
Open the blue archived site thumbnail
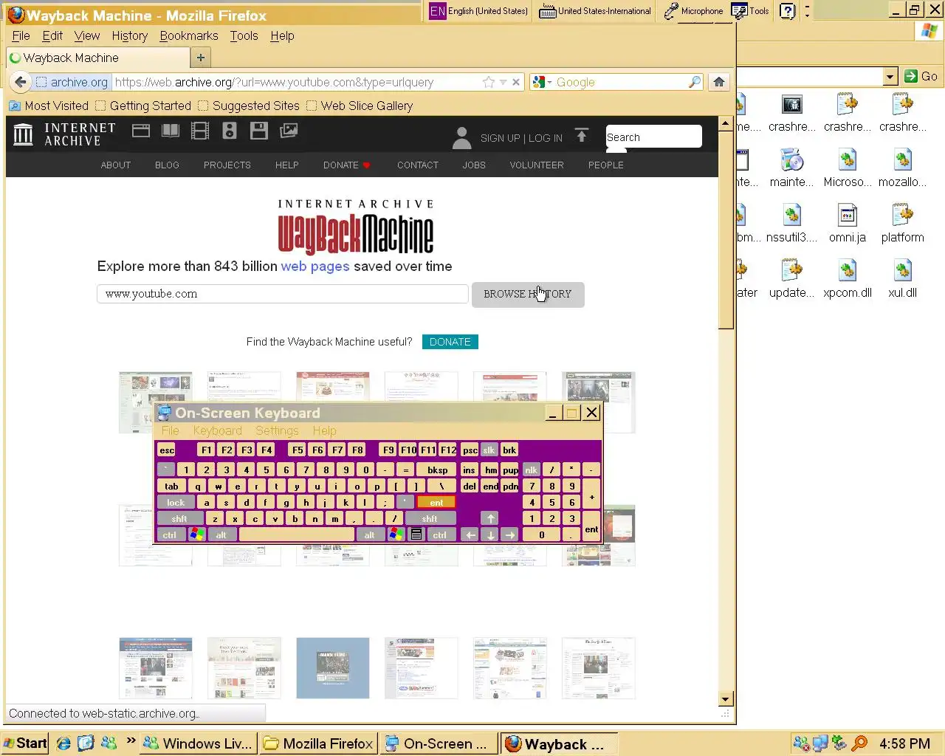(x=333, y=668)
